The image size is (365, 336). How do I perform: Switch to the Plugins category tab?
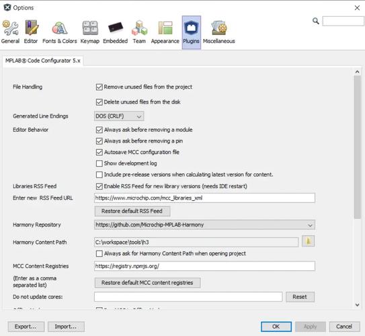tap(191, 32)
